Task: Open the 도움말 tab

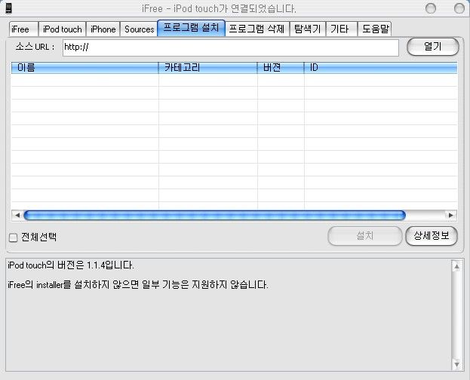Action: [375, 29]
